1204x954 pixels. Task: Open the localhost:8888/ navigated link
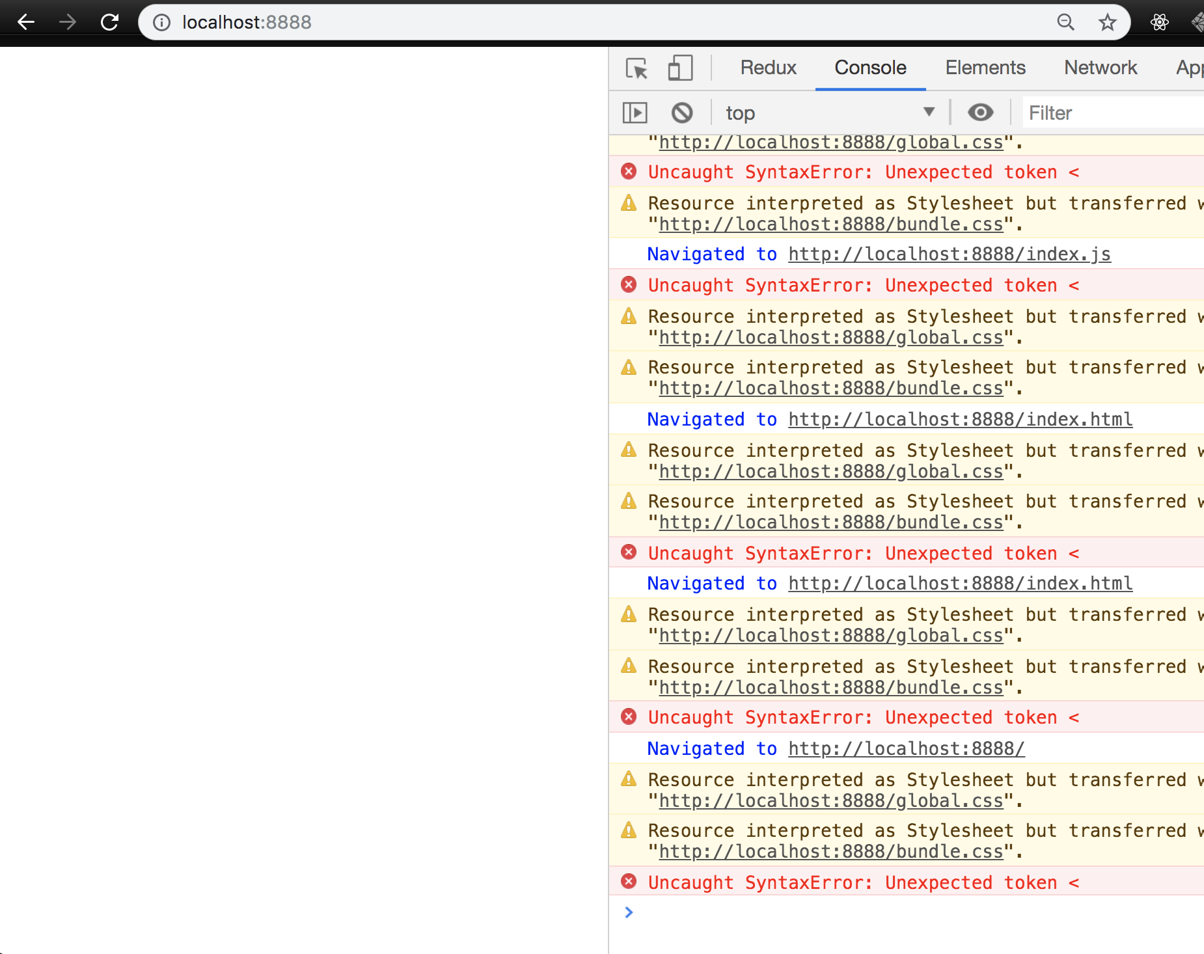click(907, 748)
